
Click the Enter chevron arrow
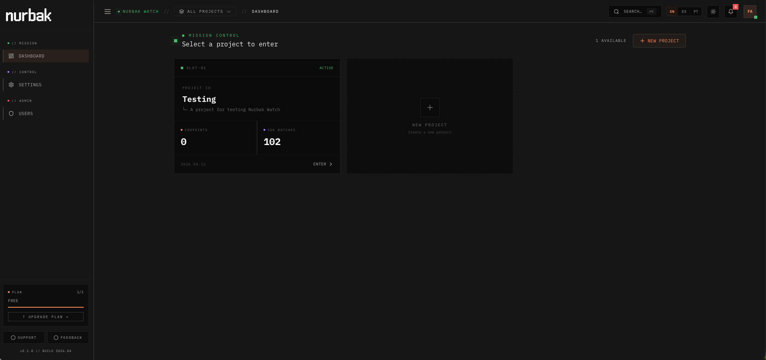tap(331, 164)
